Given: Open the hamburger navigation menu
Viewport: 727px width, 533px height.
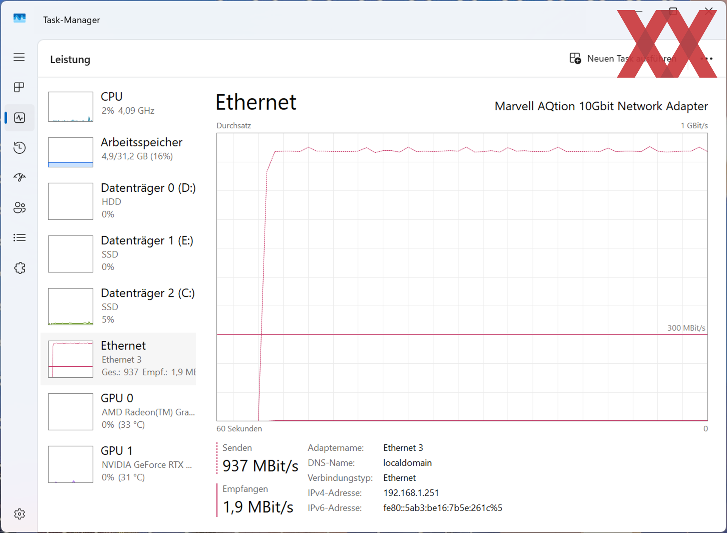Looking at the screenshot, I should [x=19, y=57].
